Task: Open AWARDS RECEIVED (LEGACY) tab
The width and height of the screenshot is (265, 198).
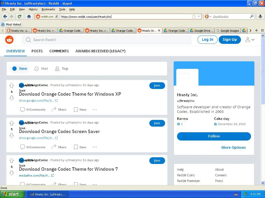Action: coord(100,51)
